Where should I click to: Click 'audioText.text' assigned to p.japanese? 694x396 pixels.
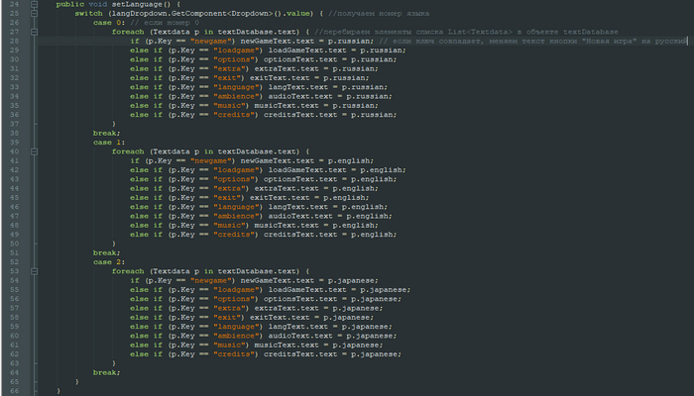(300, 336)
